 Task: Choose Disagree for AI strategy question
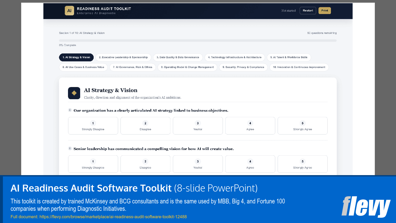pos(145,126)
